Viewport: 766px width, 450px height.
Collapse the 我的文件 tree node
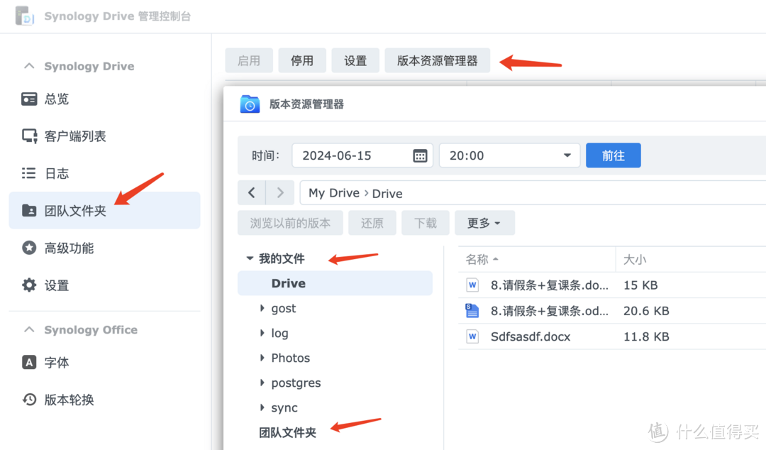click(250, 258)
